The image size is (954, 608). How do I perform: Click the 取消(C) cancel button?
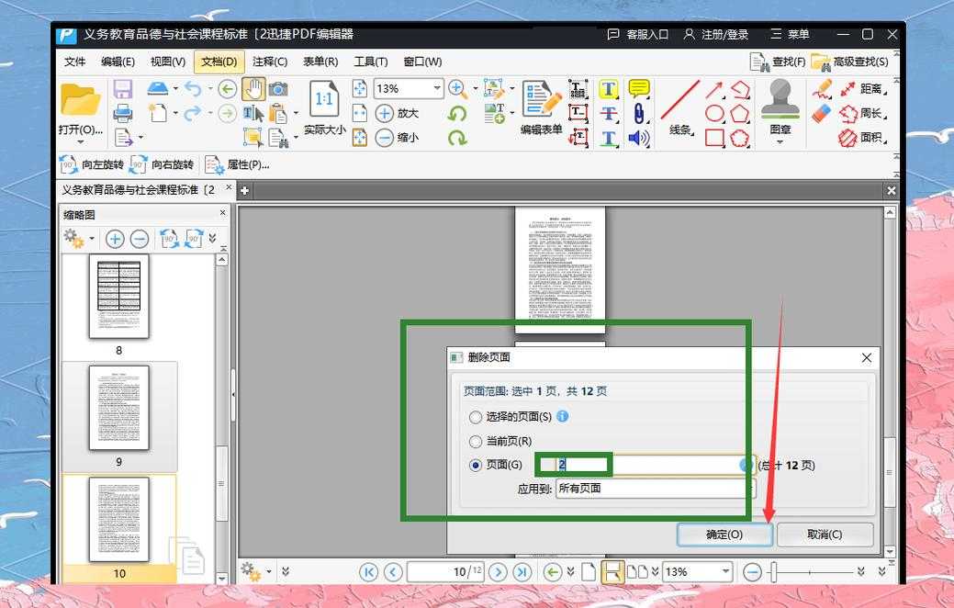[x=825, y=535]
